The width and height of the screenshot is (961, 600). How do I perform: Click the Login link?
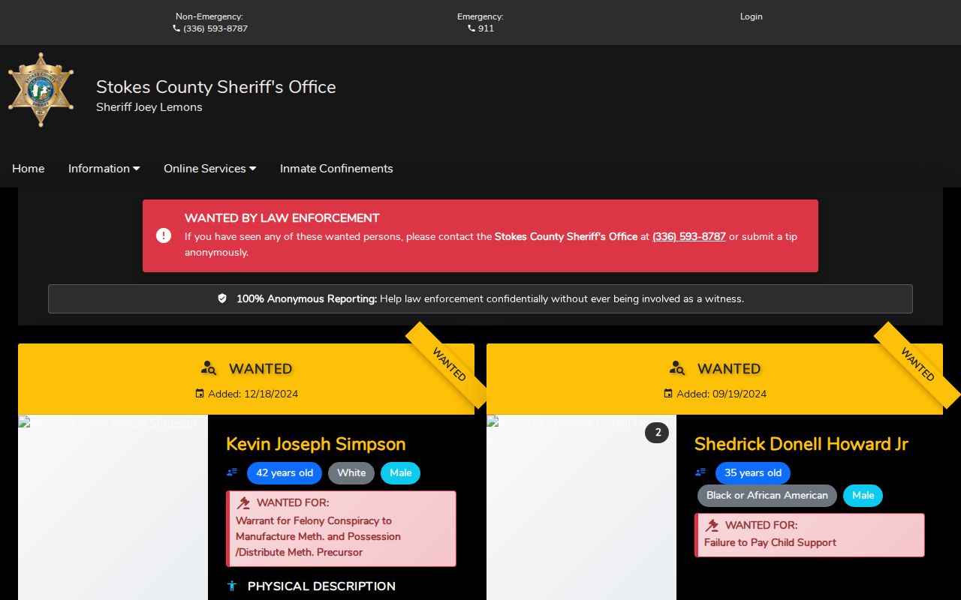click(x=751, y=16)
